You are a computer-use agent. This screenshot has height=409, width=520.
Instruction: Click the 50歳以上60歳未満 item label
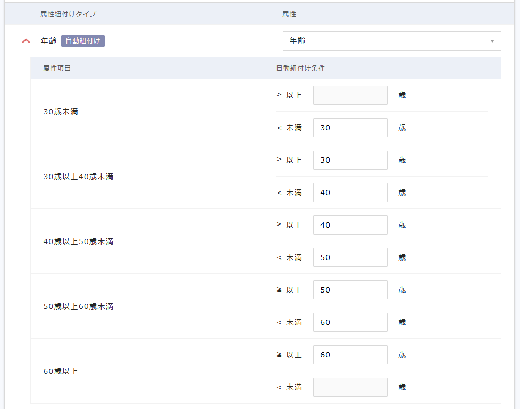78,306
